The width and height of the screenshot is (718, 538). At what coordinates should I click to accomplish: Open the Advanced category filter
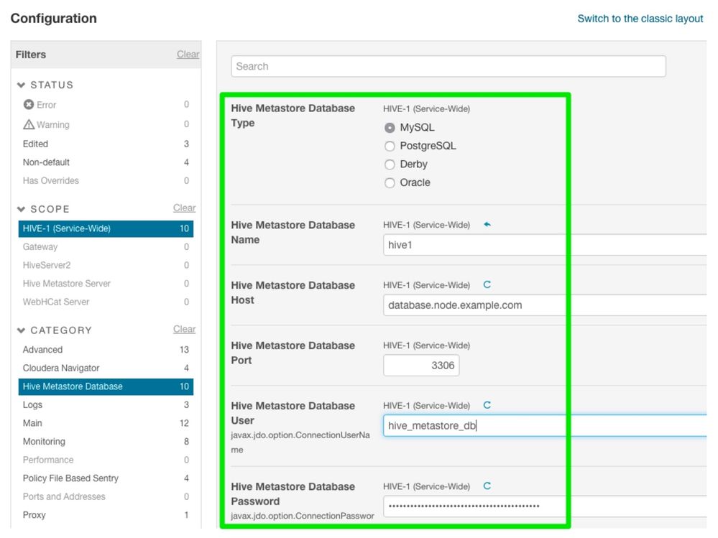(42, 350)
